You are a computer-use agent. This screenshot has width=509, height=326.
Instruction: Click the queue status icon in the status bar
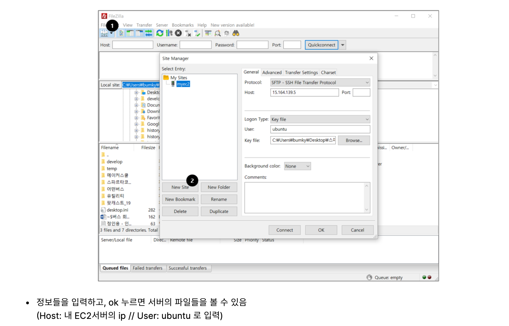[369, 277]
